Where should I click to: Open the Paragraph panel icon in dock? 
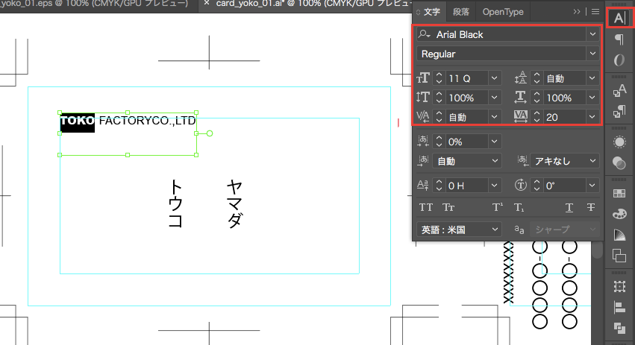(619, 39)
